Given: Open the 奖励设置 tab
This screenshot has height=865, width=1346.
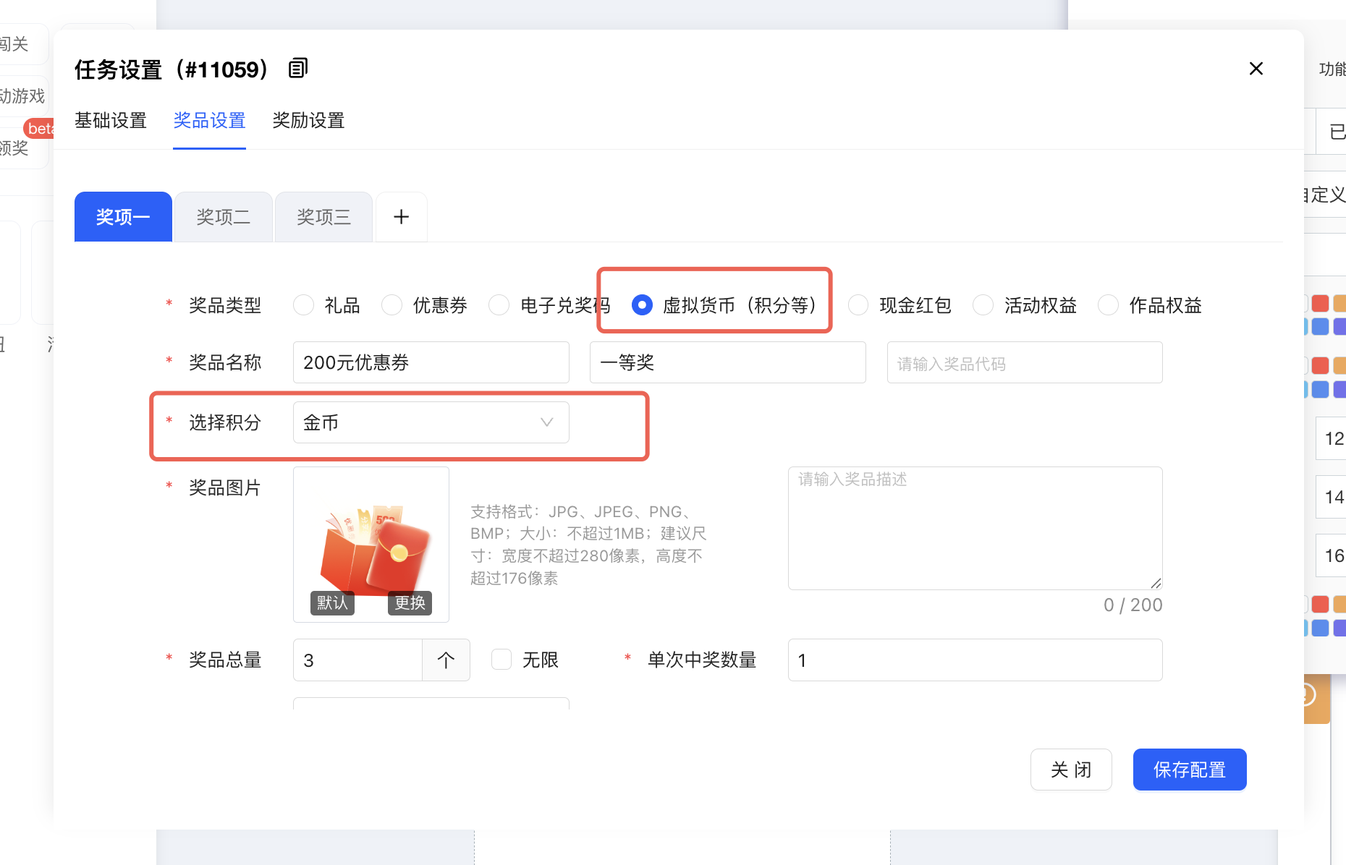Looking at the screenshot, I should pos(308,121).
